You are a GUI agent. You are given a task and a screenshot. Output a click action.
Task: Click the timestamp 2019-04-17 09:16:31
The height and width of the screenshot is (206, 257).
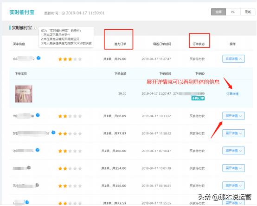[156, 186]
